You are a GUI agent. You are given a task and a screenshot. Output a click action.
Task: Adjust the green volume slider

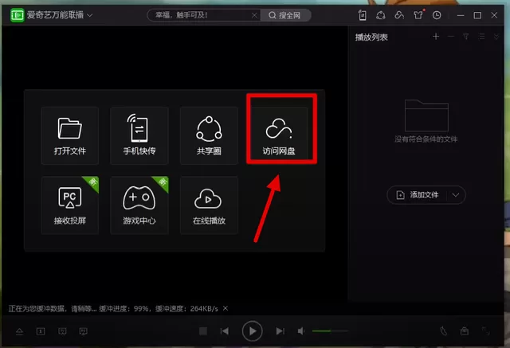coord(330,330)
